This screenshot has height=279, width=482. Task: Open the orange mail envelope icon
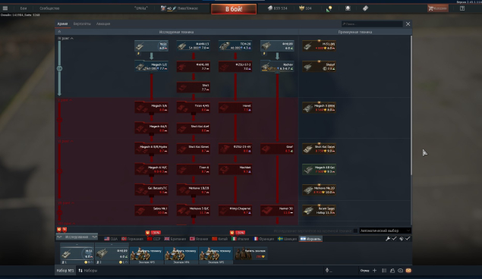coord(408,271)
